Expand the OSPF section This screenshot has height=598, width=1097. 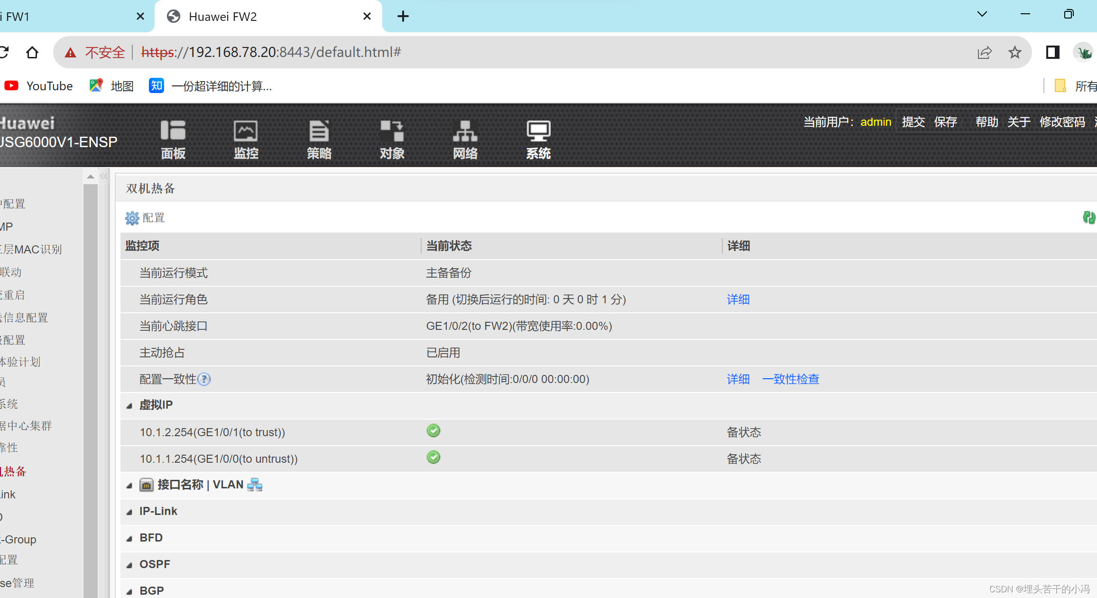129,565
